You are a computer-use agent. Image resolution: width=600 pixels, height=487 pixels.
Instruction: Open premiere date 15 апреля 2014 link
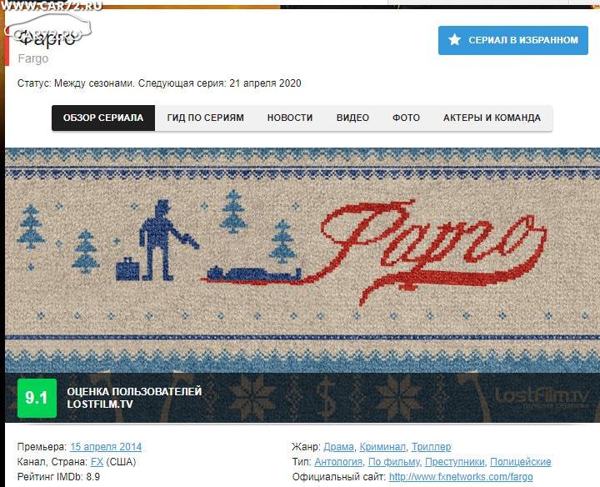(x=106, y=447)
